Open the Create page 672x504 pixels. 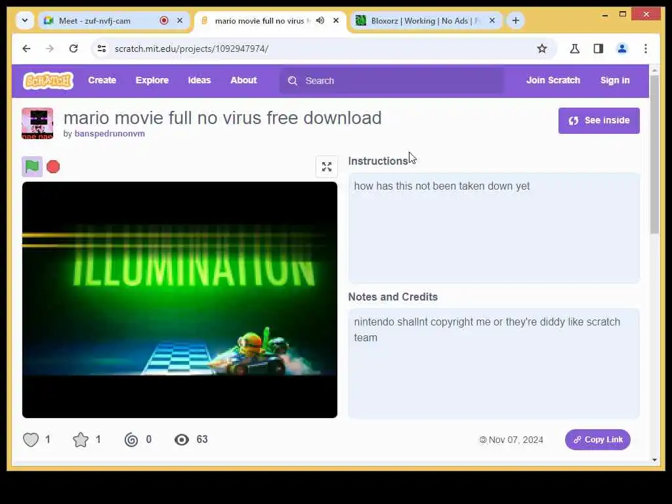102,80
